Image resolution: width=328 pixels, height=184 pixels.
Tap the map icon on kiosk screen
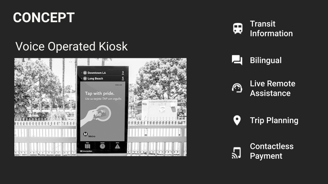[x=87, y=146]
